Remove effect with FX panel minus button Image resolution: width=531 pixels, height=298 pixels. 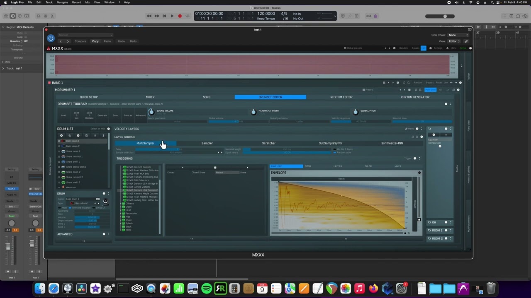tap(434, 135)
